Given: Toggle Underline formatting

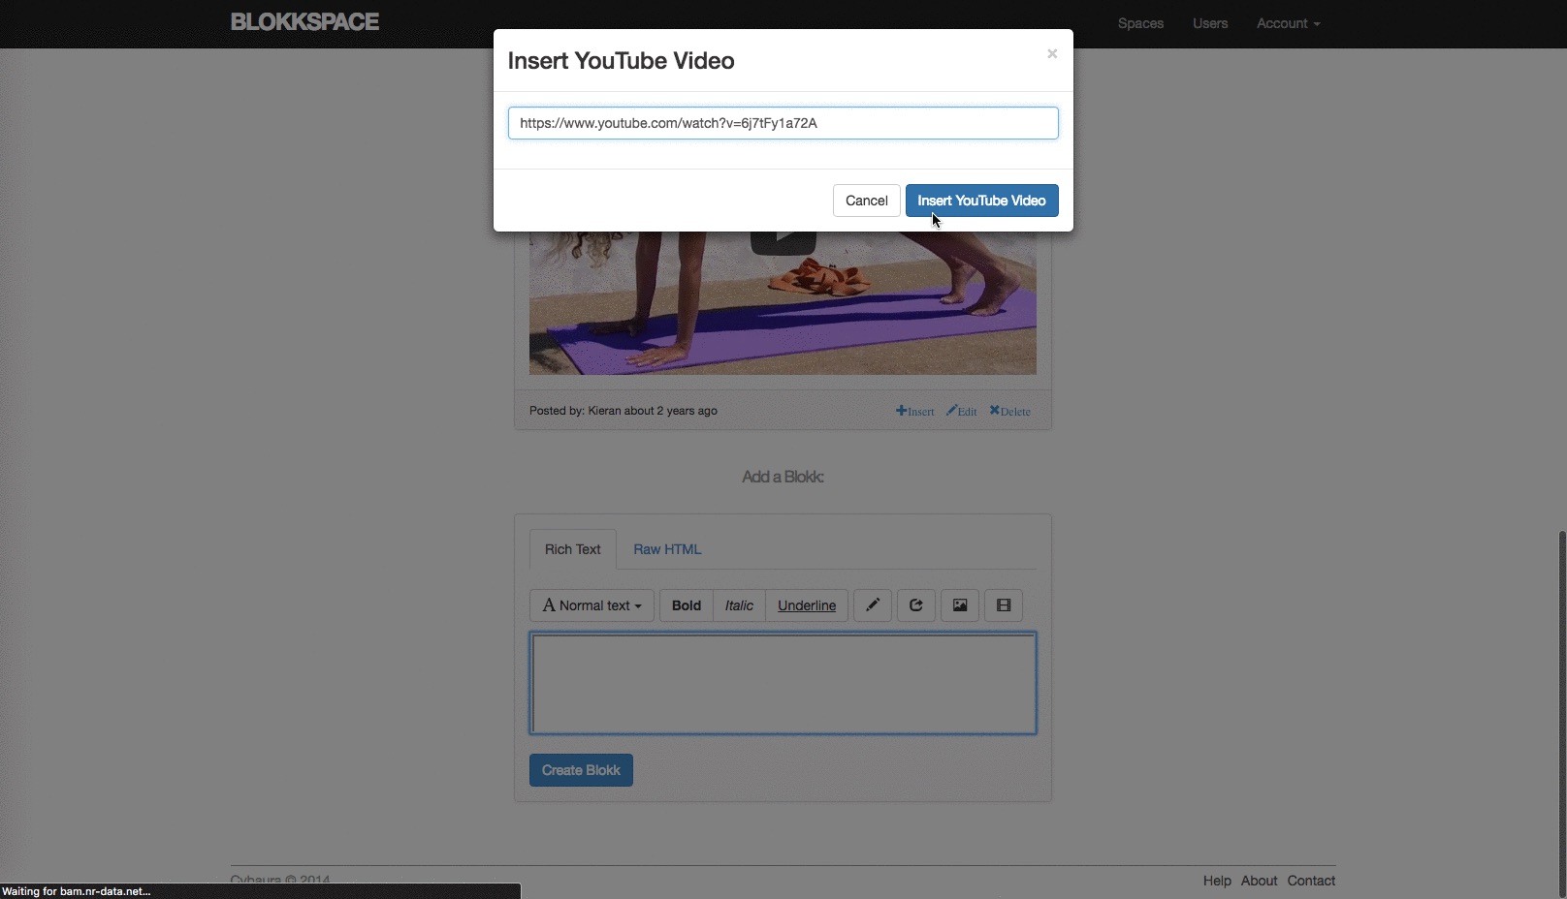Looking at the screenshot, I should pyautogui.click(x=807, y=605).
